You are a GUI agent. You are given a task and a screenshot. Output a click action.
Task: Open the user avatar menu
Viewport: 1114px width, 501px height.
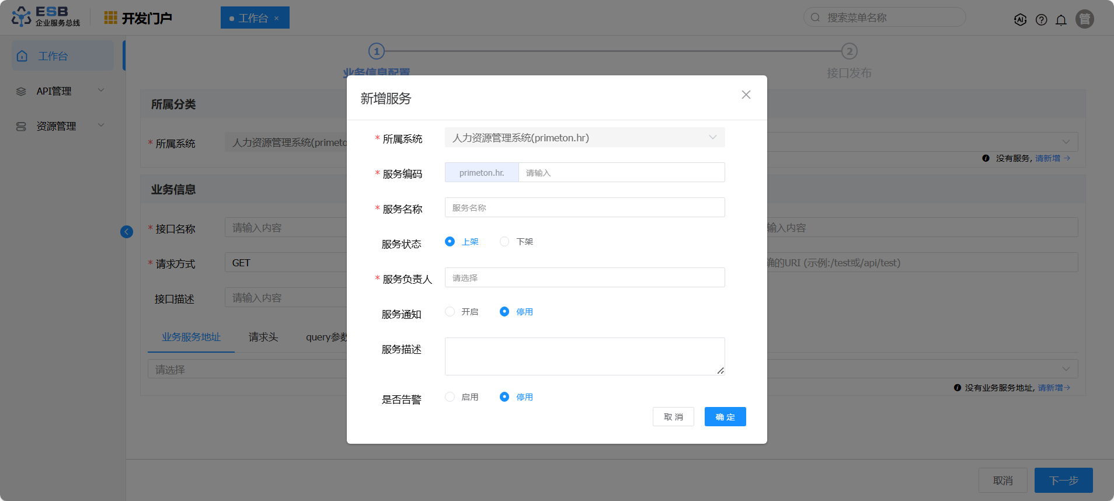click(x=1084, y=19)
